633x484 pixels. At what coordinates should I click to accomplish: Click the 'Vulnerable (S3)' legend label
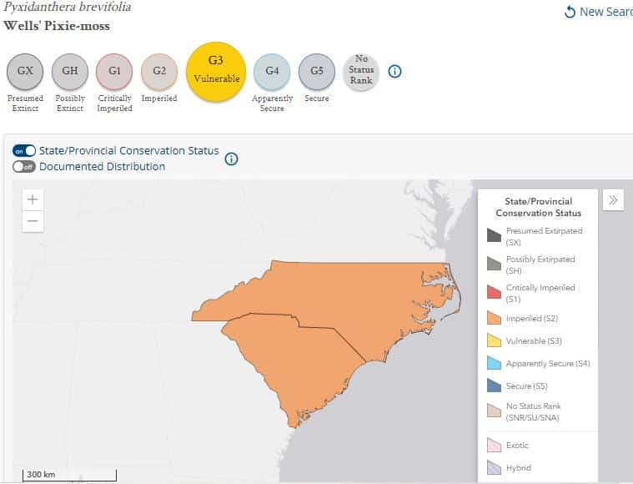(534, 341)
